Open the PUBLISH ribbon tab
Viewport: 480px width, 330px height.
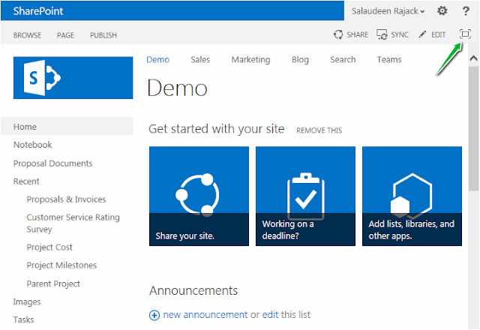tap(103, 35)
